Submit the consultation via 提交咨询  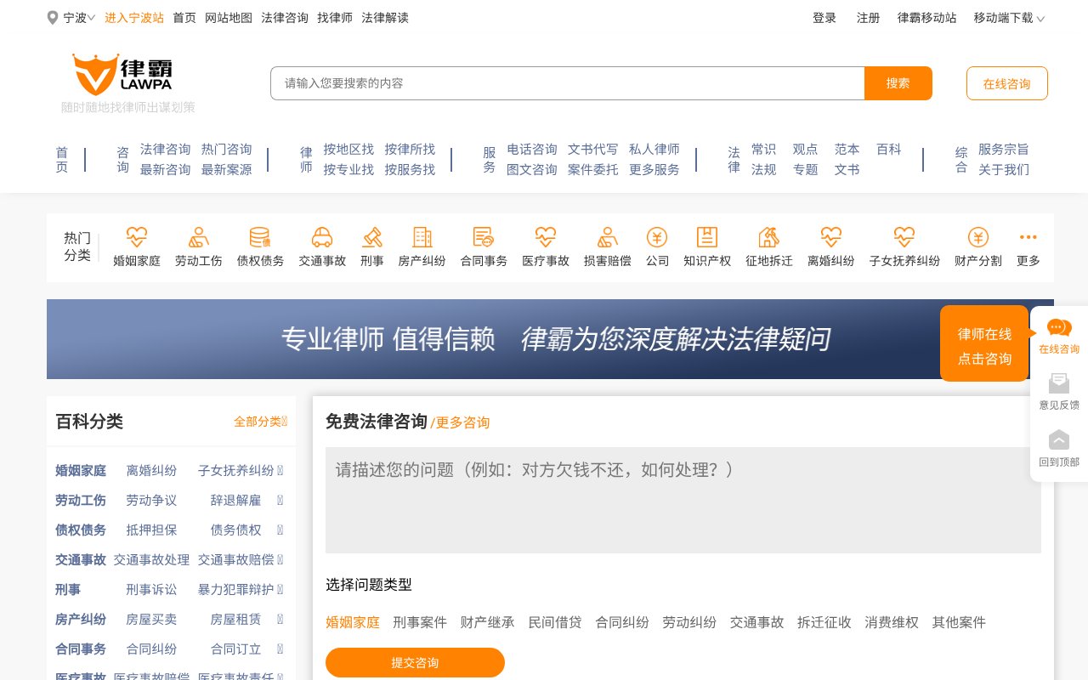click(x=415, y=662)
